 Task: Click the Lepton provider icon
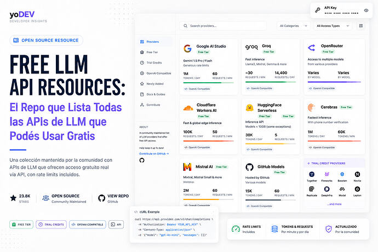pos(357,189)
